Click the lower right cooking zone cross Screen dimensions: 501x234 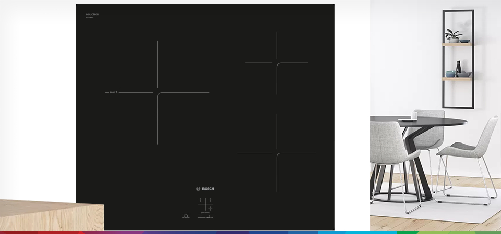click(277, 153)
